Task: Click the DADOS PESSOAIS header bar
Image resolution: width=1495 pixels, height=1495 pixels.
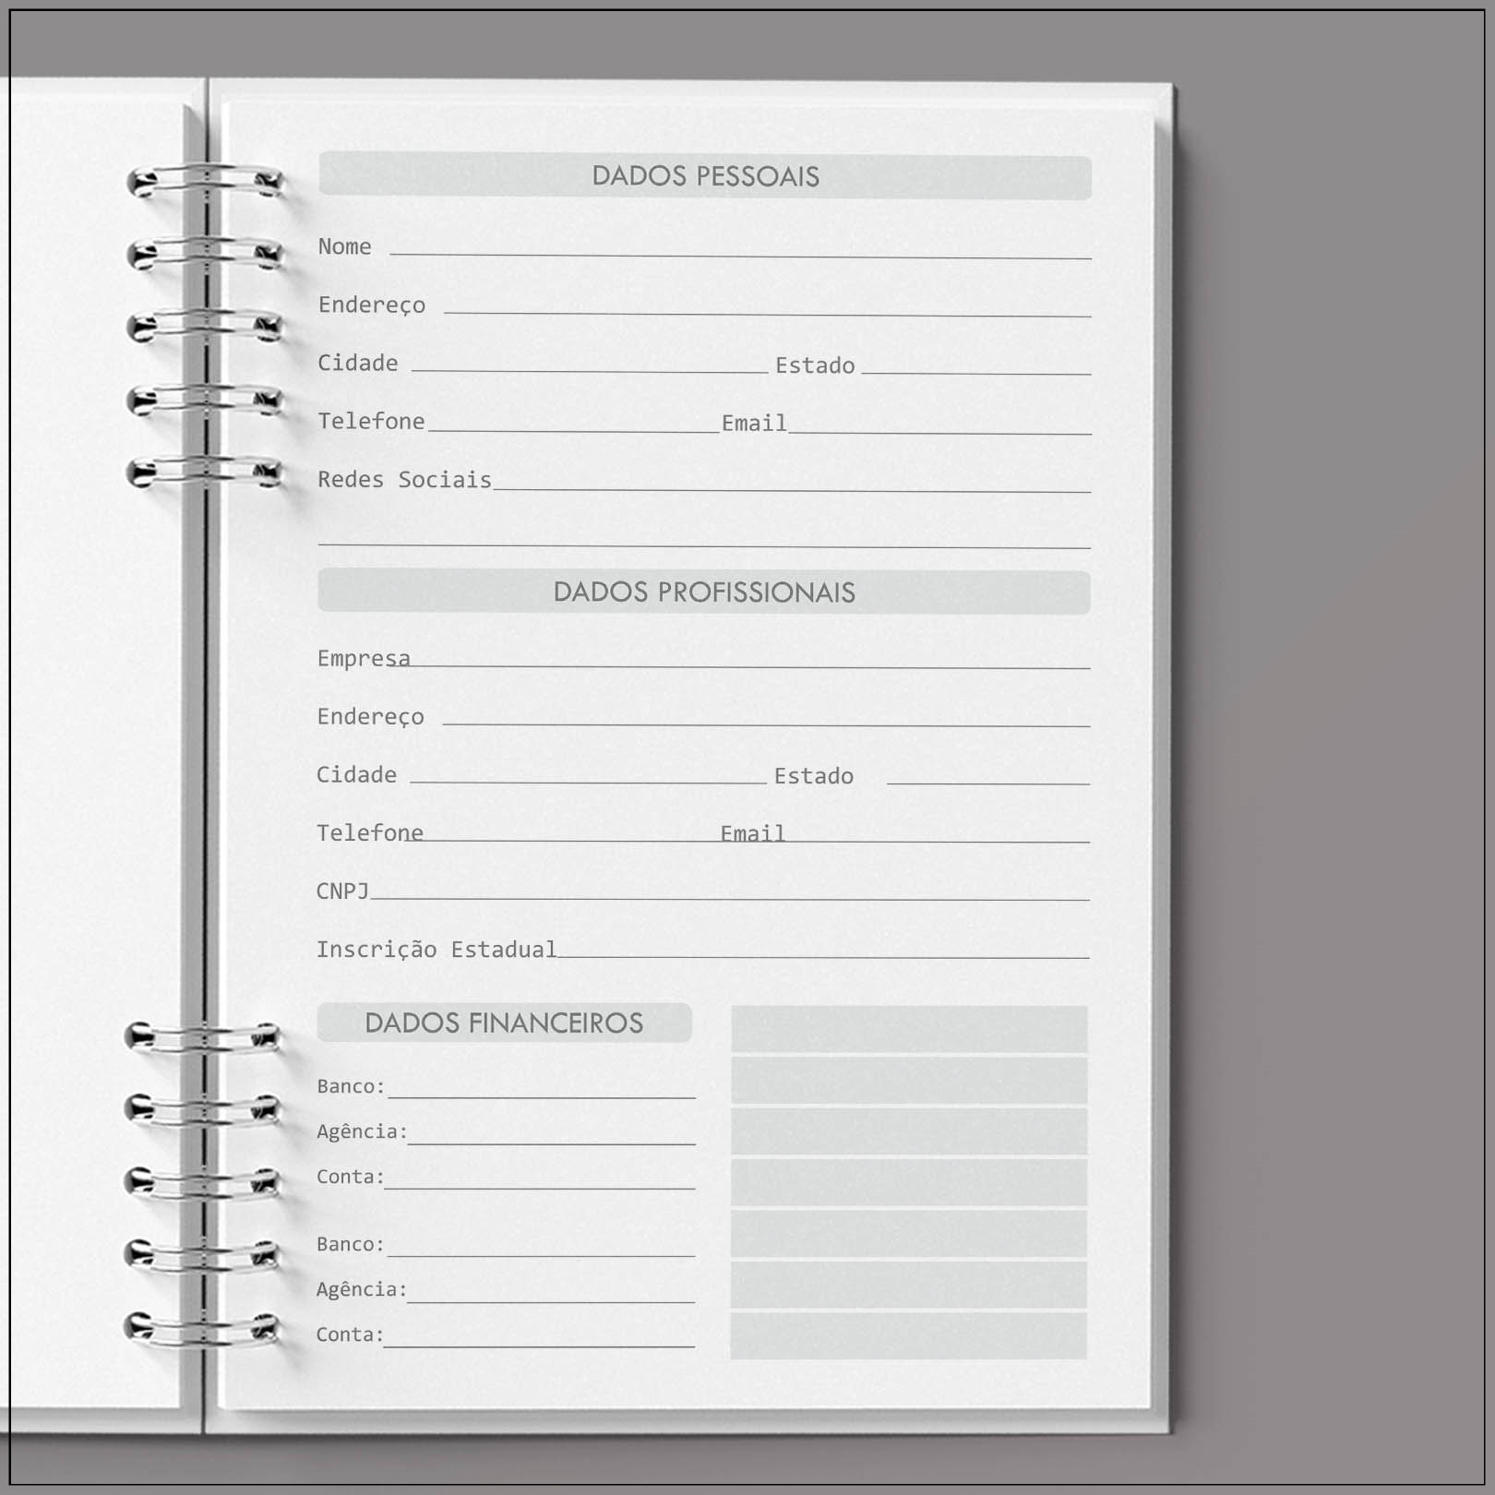Action: [x=705, y=176]
